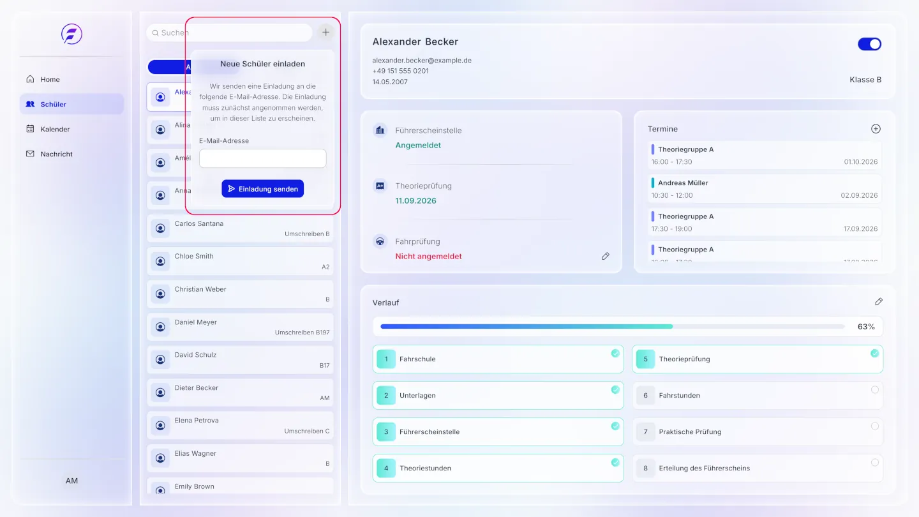Uncheck the Unterlagen step checkmark
Image resolution: width=919 pixels, height=517 pixels.
tap(615, 389)
